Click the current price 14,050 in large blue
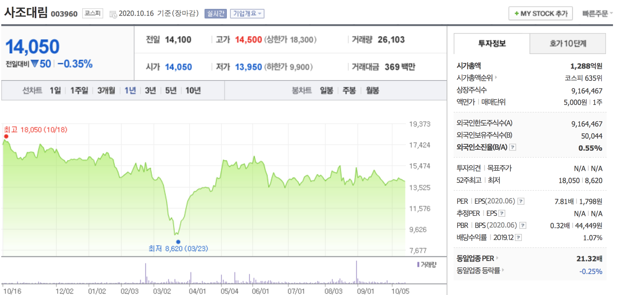This screenshot has height=295, width=620. pyautogui.click(x=32, y=47)
